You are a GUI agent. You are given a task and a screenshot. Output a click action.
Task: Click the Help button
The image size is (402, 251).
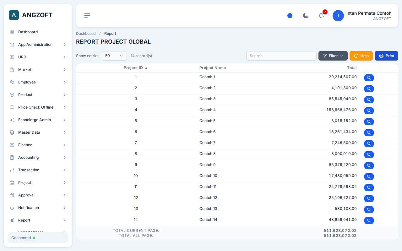pos(361,56)
